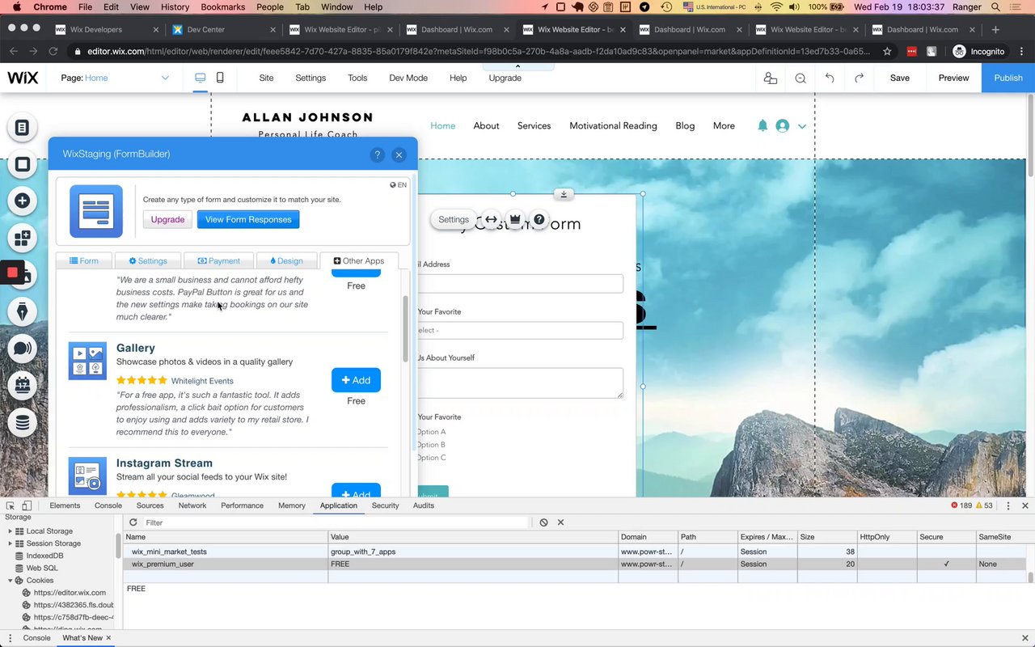1035x647 pixels.
Task: Switch to the Payment tab in FormBuilder
Action: tap(218, 260)
